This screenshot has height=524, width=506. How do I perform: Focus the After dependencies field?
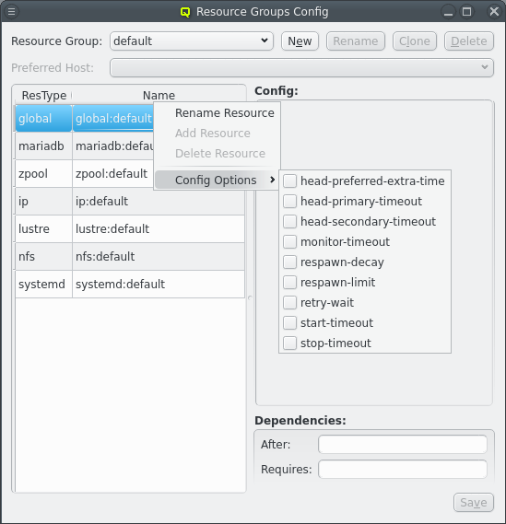pyautogui.click(x=403, y=445)
